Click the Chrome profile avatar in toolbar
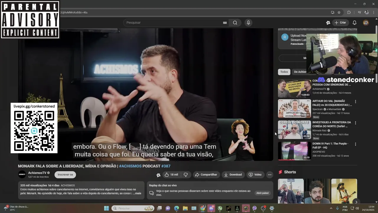 point(366,12)
